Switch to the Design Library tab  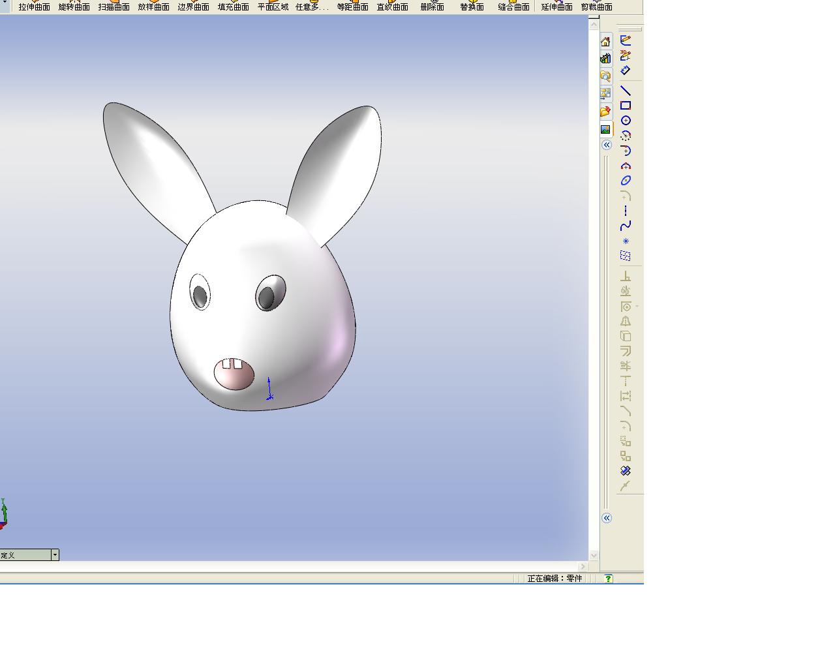tap(606, 59)
